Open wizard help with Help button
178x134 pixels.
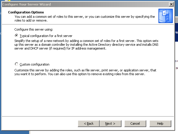[x=160, y=124]
